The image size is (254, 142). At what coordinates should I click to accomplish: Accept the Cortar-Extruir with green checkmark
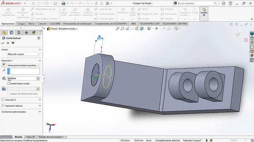coord(3,43)
